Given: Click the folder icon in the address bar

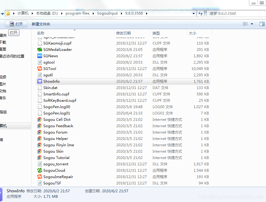Looking at the screenshot, I should 8,13.
